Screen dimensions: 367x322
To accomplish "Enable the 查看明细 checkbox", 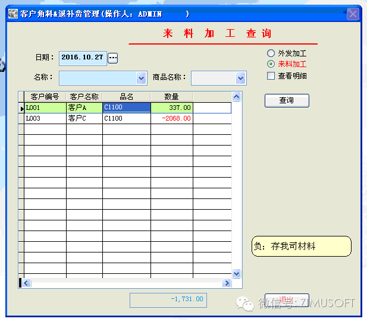I will tap(271, 75).
